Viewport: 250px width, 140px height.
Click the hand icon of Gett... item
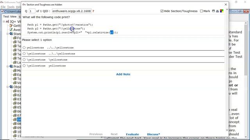click(11, 26)
